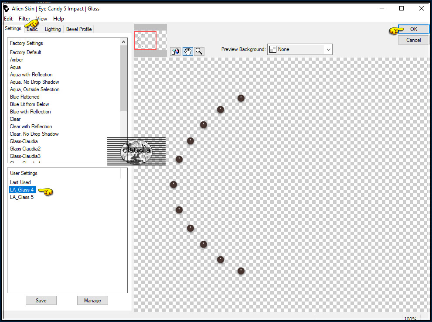This screenshot has height=322, width=432.
Task: Choose the Blue Lit from Below preset
Action: pos(30,104)
